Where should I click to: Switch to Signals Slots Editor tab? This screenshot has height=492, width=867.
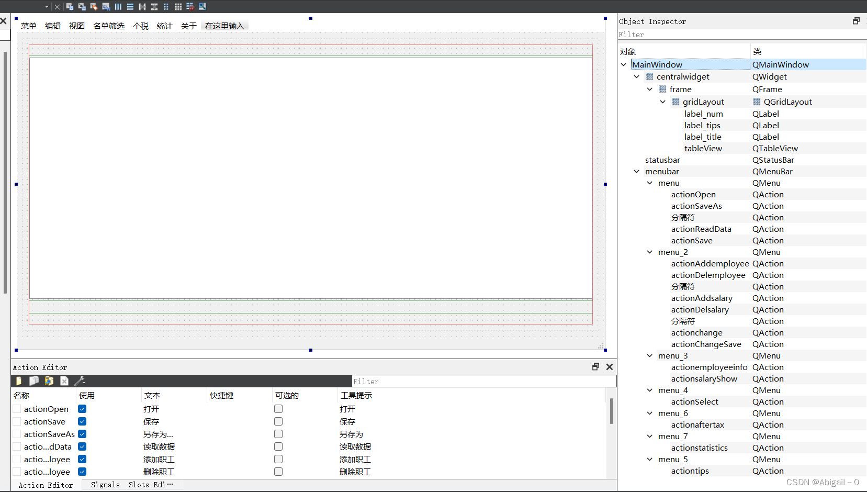pyautogui.click(x=132, y=485)
